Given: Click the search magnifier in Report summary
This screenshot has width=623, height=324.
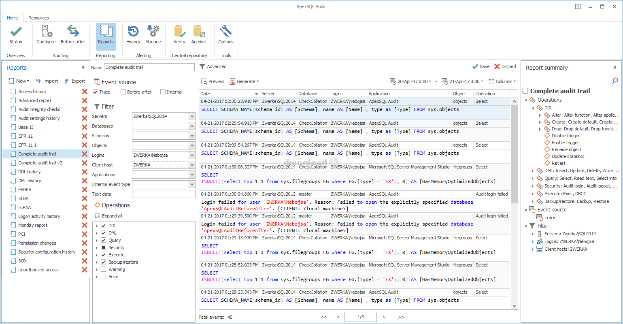Looking at the screenshot, I should [615, 81].
